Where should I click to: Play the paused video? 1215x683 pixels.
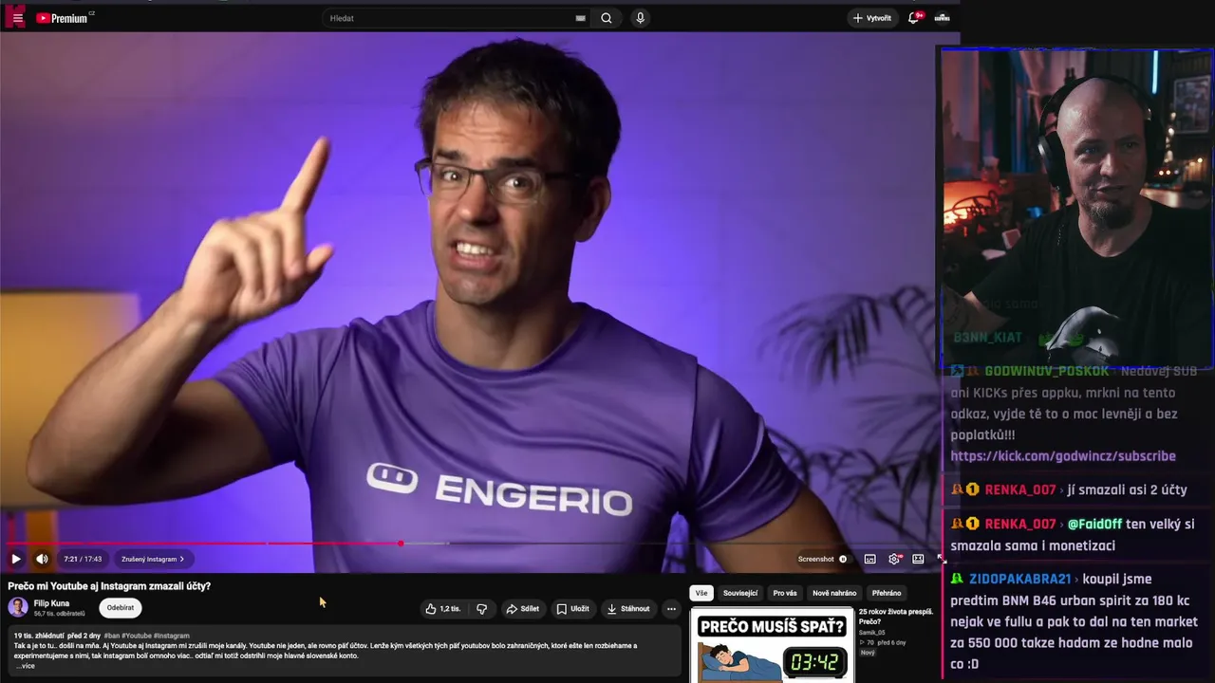point(16,559)
